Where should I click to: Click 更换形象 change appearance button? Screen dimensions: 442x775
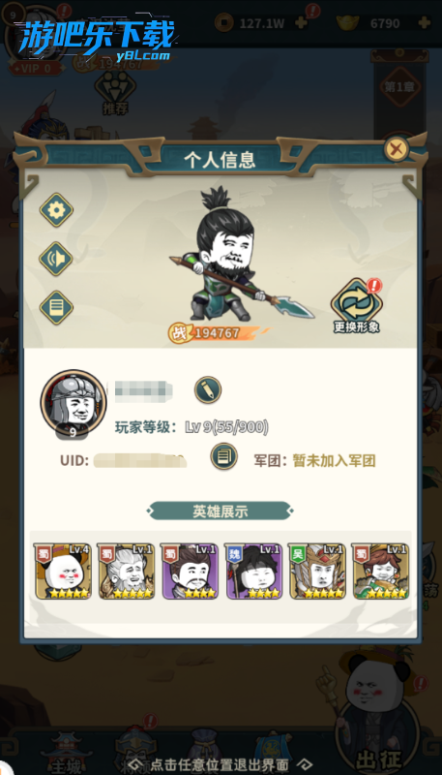click(x=356, y=306)
